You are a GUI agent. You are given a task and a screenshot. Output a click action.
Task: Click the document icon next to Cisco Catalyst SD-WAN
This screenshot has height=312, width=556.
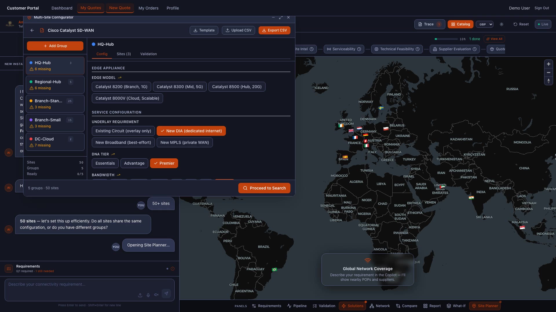tap(42, 30)
